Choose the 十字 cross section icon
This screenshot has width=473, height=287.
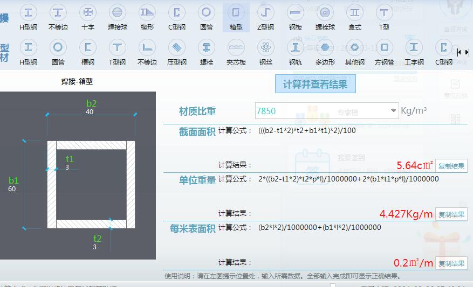click(x=88, y=17)
